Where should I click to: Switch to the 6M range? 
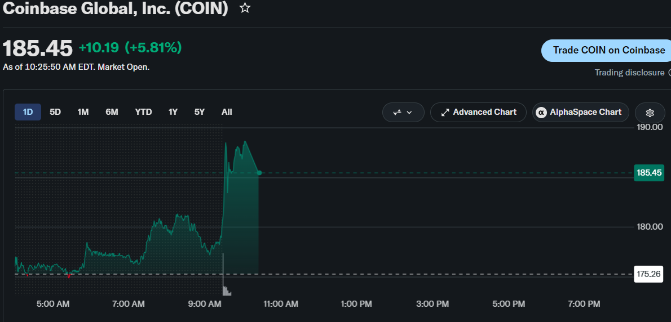112,112
